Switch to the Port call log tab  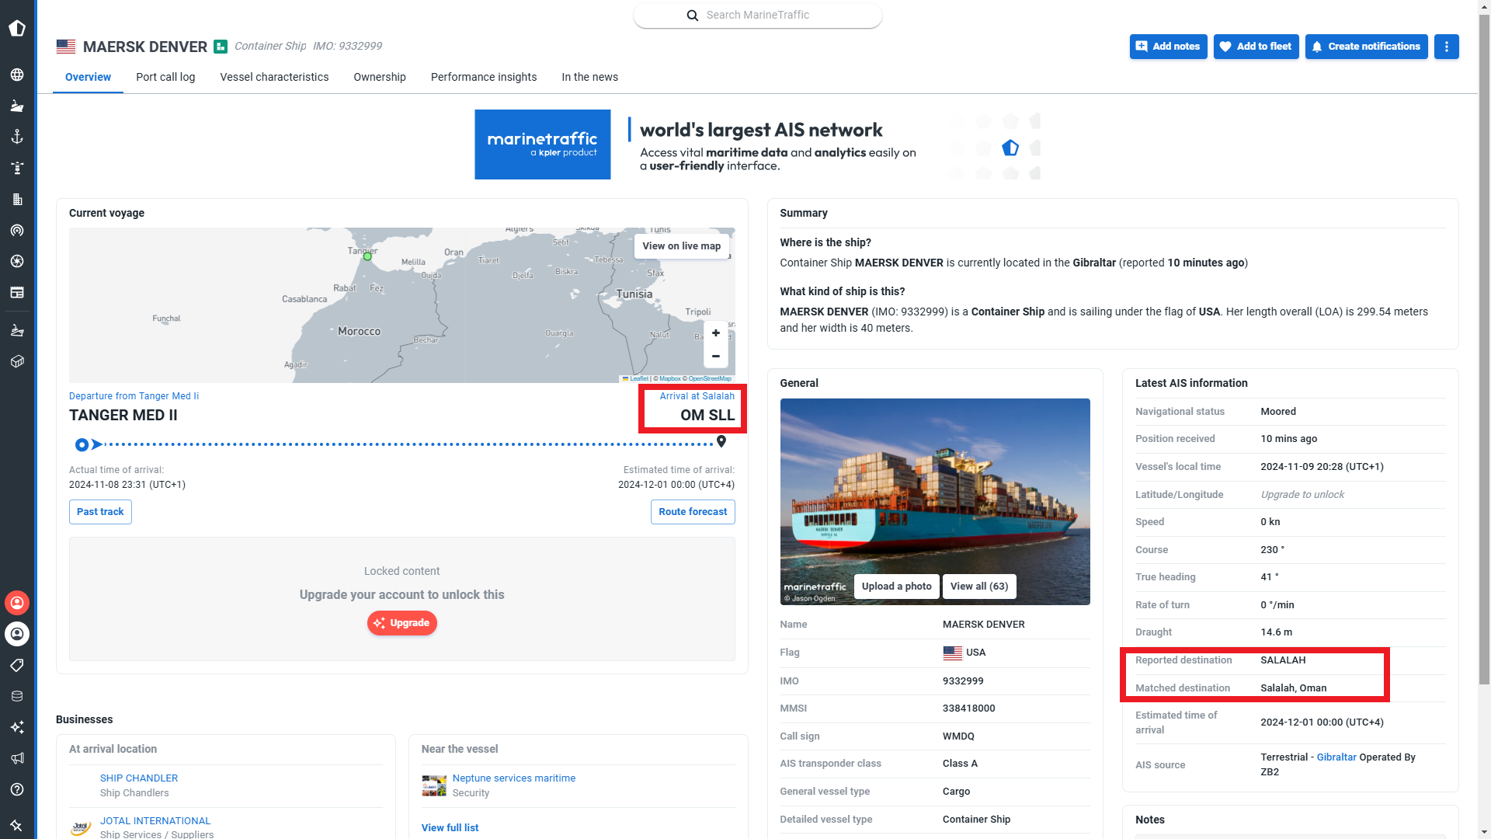click(165, 77)
